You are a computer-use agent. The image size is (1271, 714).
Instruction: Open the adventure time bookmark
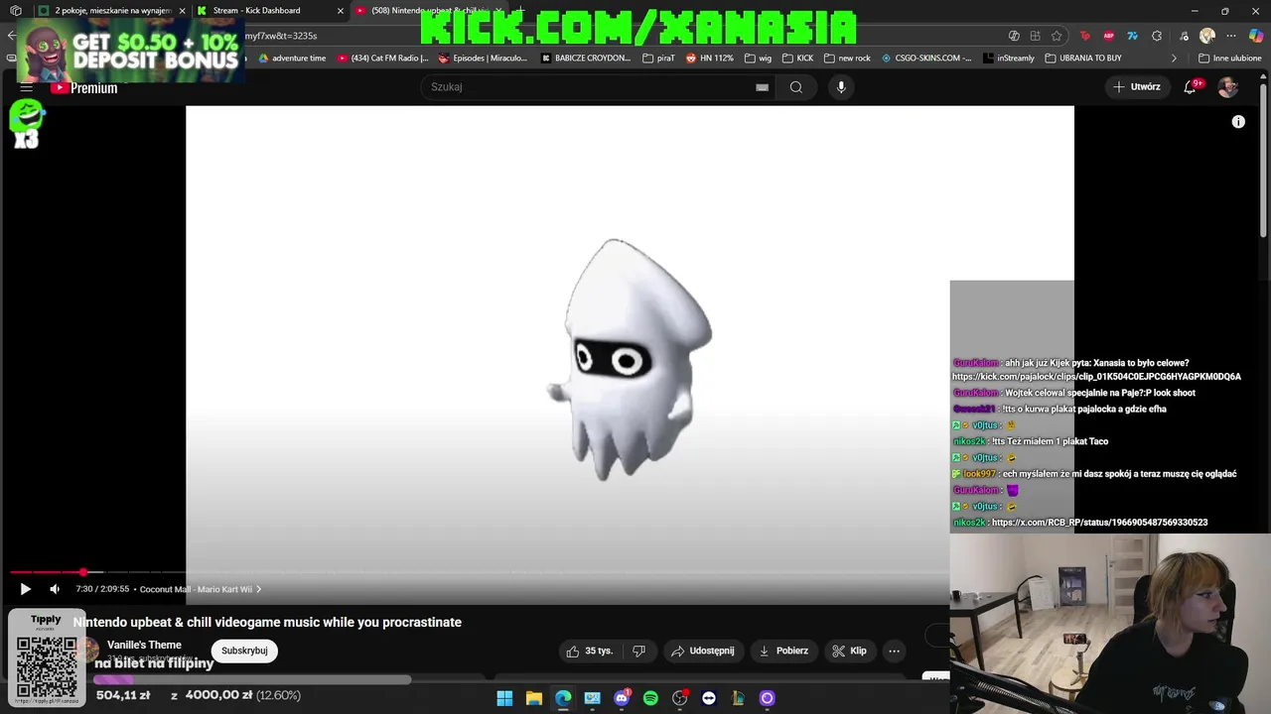point(292,59)
